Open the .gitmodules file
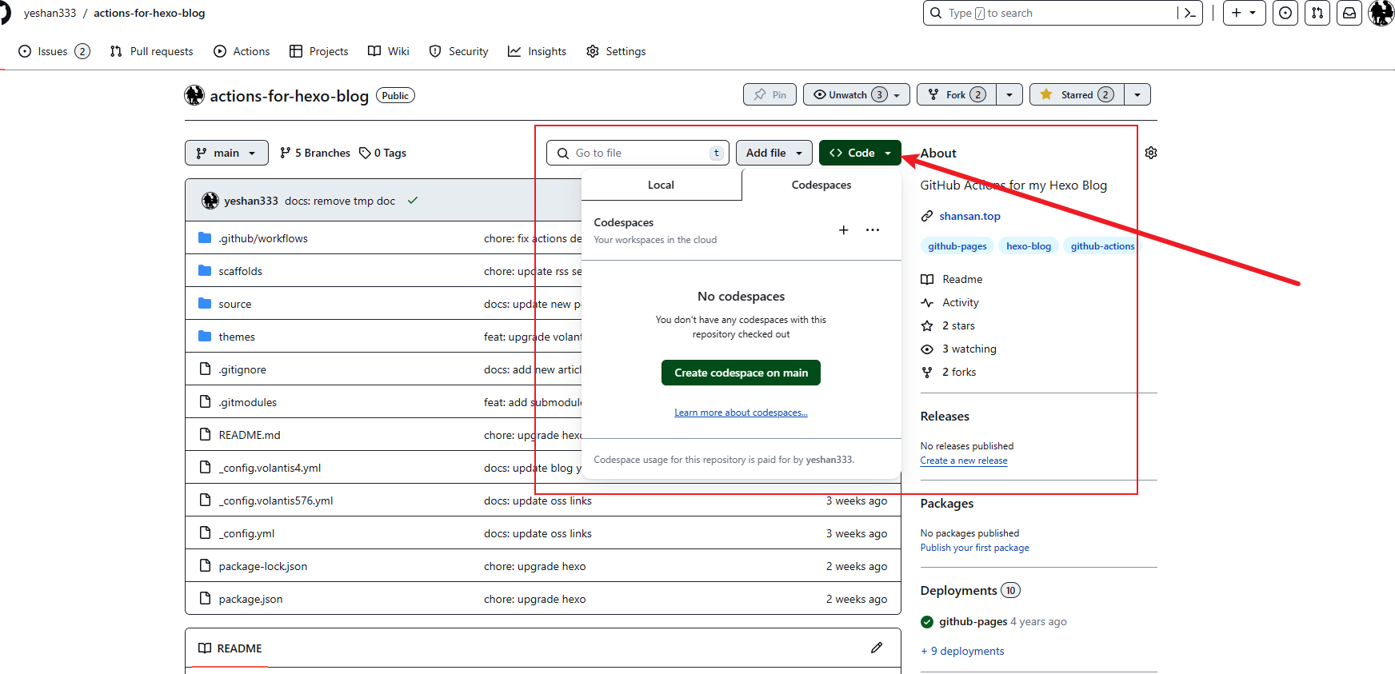Screen dimensions: 1395x674 [x=247, y=402]
